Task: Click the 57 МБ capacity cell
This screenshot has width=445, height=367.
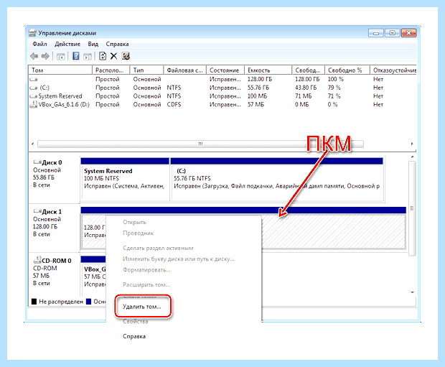Action: coord(256,105)
